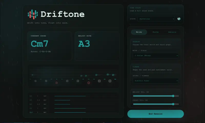Screen dimensions: 205x123
Task: Expand the Mode / Scale C Dorian dropdown
Action: (x=156, y=56)
